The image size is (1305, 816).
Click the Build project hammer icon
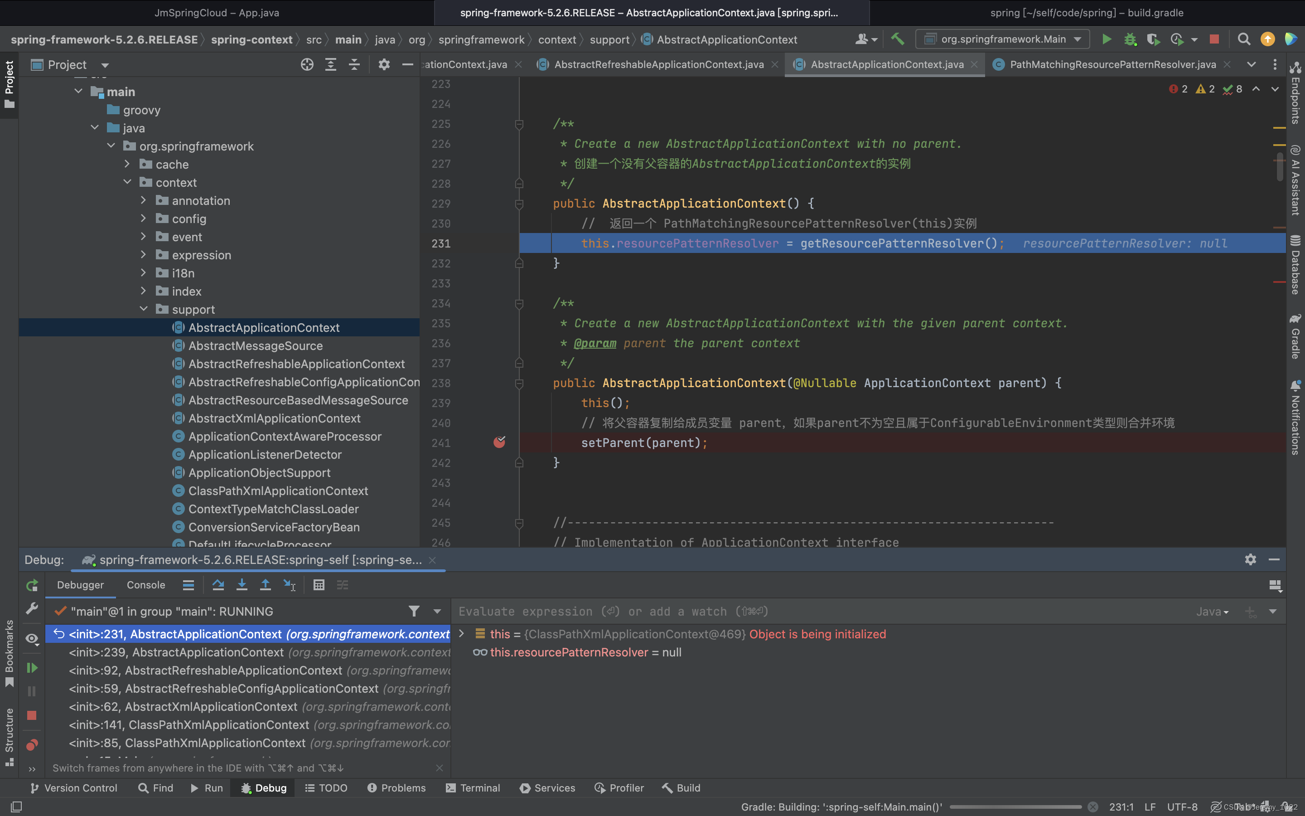(897, 39)
